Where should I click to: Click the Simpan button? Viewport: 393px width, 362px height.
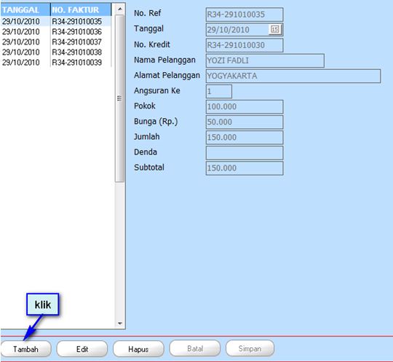click(250, 348)
